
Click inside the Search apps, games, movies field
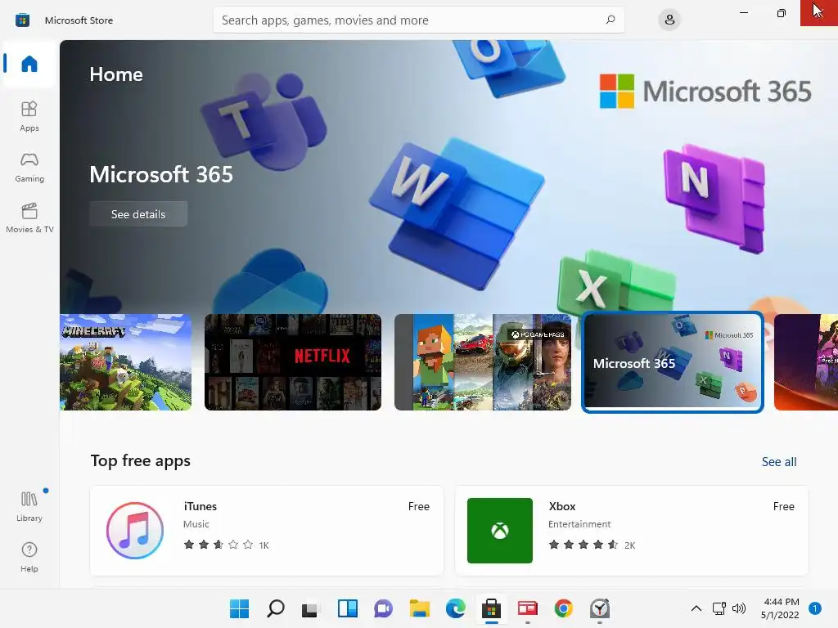(418, 20)
